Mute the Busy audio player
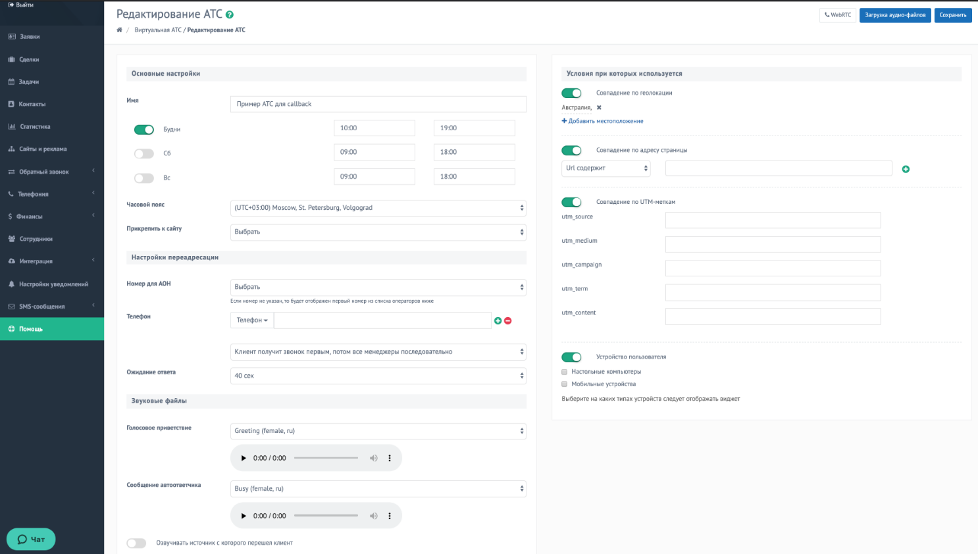978x554 pixels. point(374,516)
